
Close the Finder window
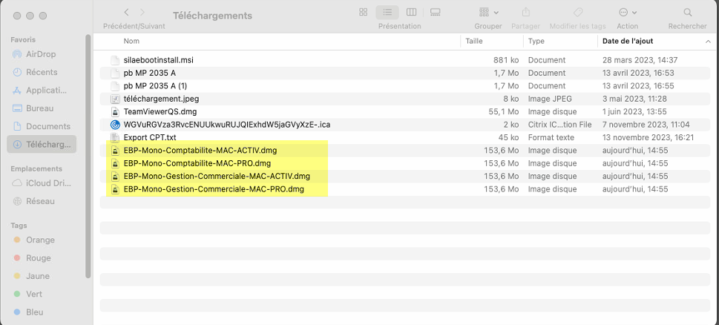(17, 16)
